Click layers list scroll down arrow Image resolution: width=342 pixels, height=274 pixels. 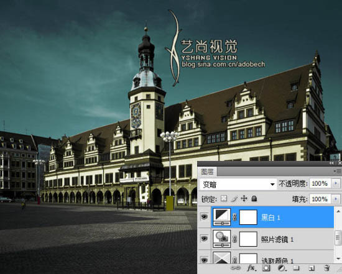[x=338, y=258]
